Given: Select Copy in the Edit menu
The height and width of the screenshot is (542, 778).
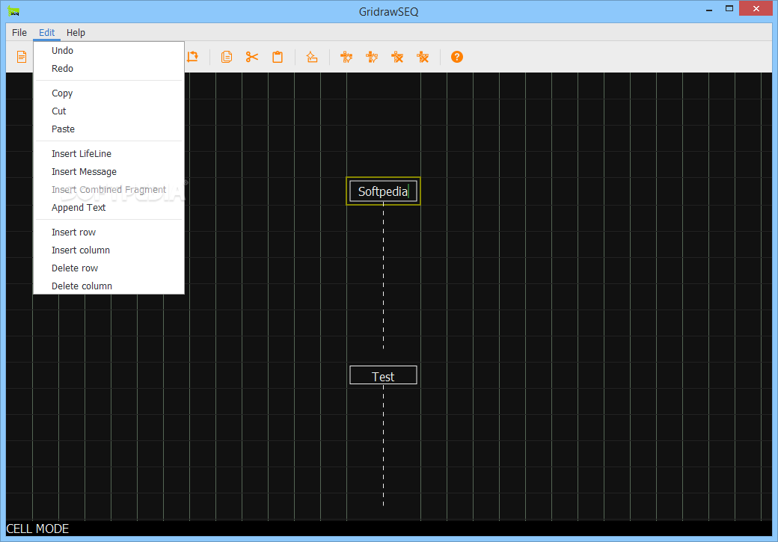Looking at the screenshot, I should coord(108,93).
